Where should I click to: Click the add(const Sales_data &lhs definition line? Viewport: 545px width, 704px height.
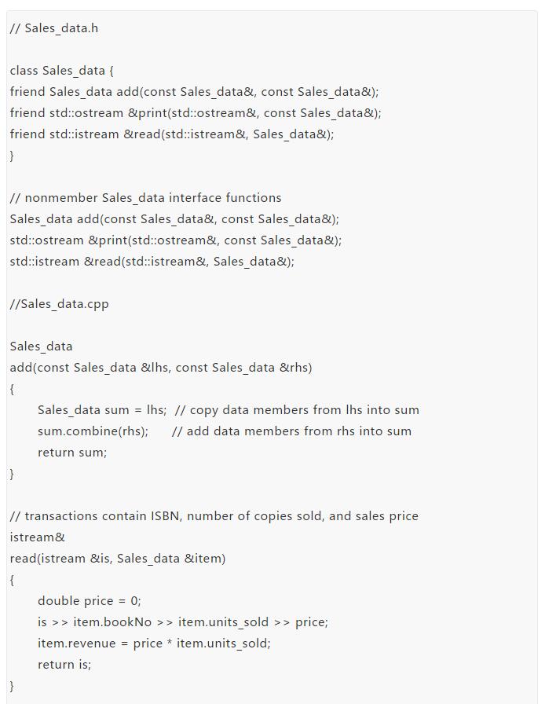tap(161, 368)
